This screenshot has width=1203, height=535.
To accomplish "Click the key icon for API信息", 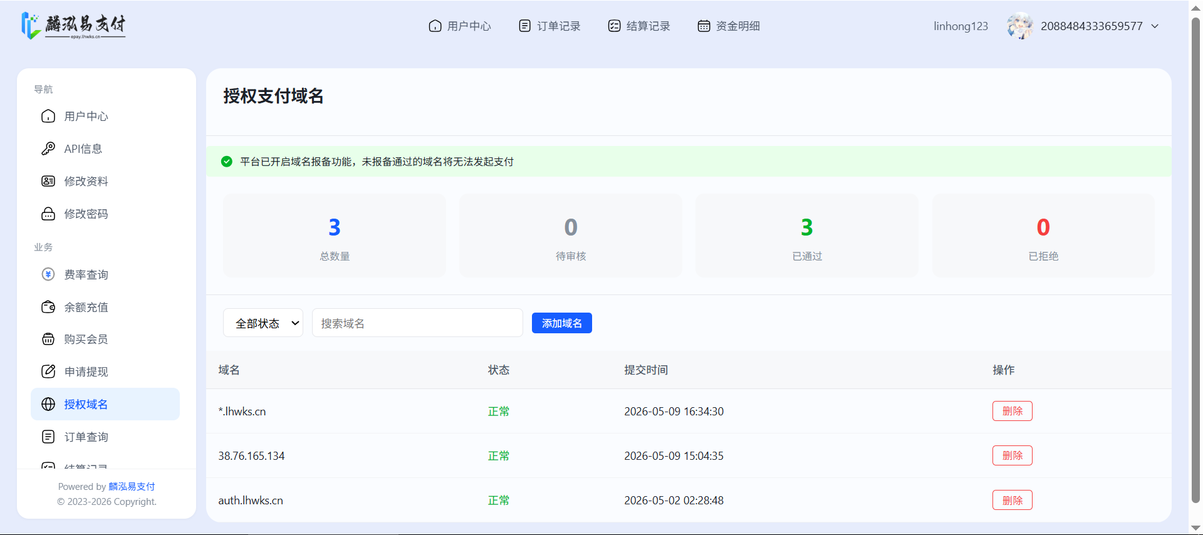I will click(x=48, y=148).
